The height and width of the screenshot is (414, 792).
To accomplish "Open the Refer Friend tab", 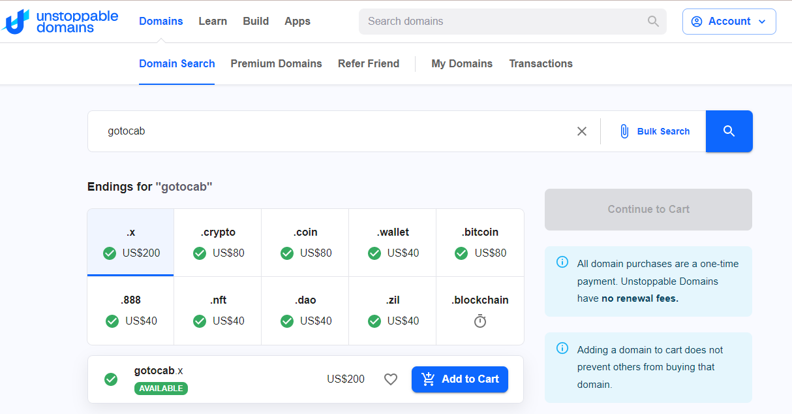I will click(369, 63).
